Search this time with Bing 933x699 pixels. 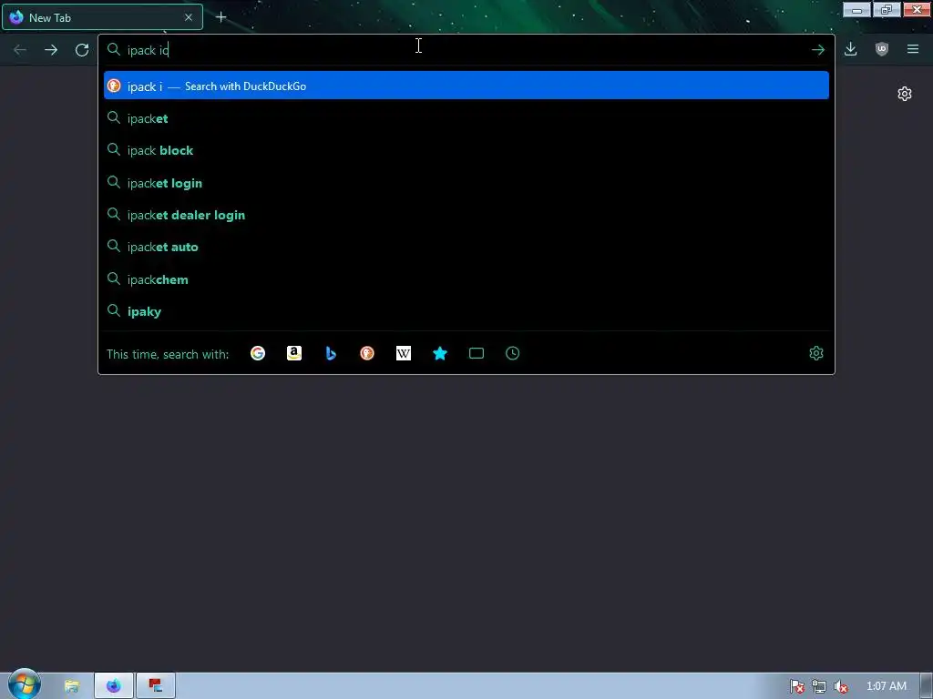click(331, 354)
